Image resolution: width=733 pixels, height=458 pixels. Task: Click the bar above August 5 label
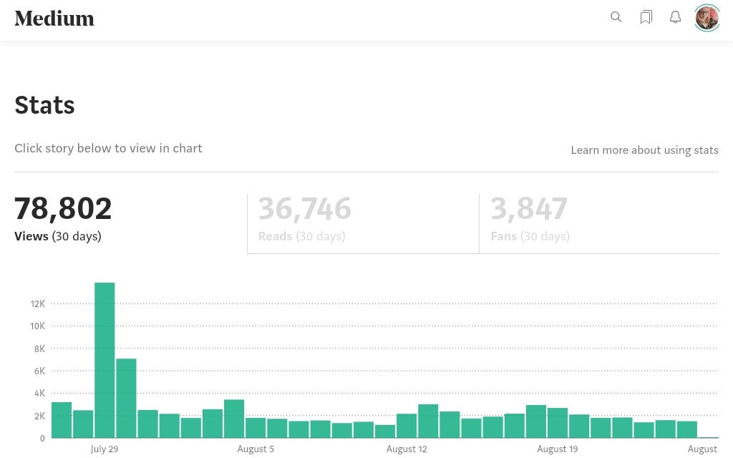pos(256,428)
